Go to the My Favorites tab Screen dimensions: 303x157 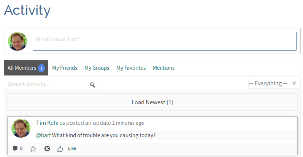tap(131, 68)
